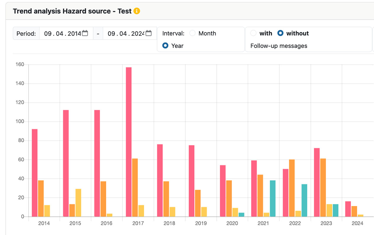Click the teal bar for 2021
The width and height of the screenshot is (374, 235).
[273, 198]
